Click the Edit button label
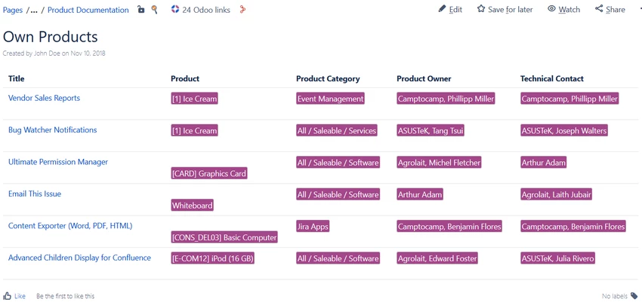This screenshot has height=305, width=642. [x=455, y=10]
